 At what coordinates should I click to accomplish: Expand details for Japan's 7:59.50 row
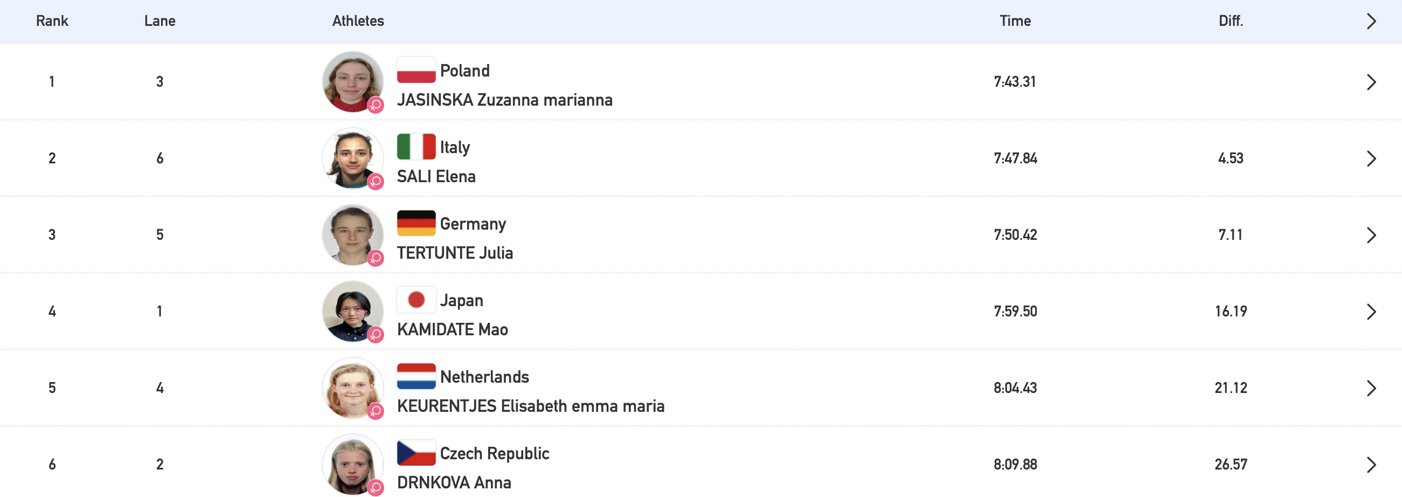pos(1371,312)
